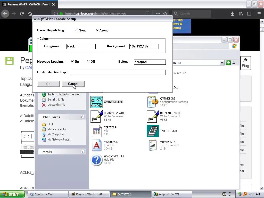Click page scrollbar up arrow
This screenshot has height=198, width=264.
[x=262, y=21]
